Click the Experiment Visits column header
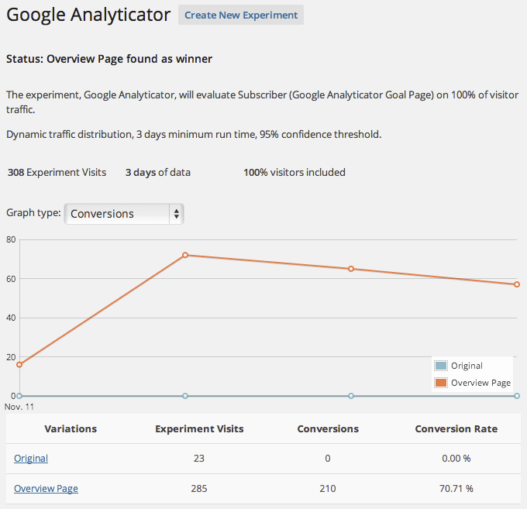The width and height of the screenshot is (527, 509). coord(199,428)
